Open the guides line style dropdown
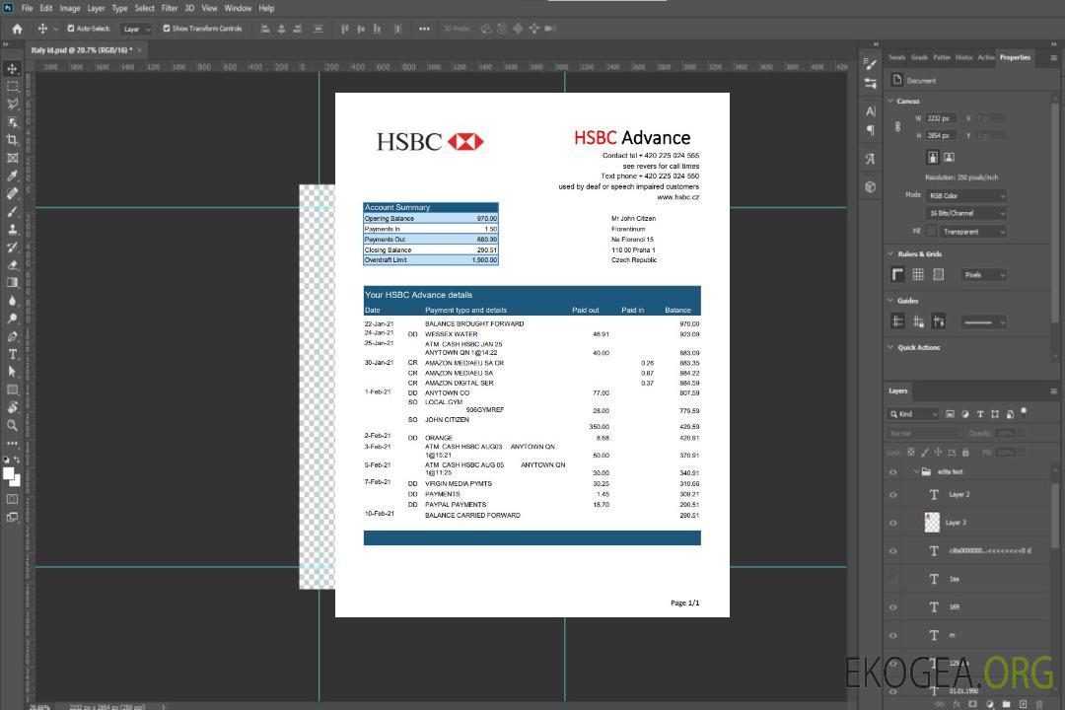 [x=983, y=322]
